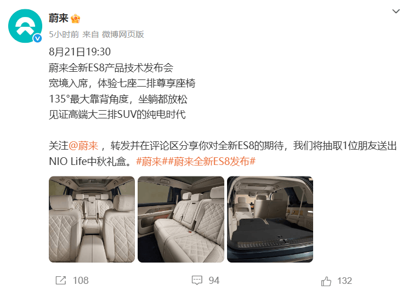View the open trunk cargo photo

[x=270, y=219]
